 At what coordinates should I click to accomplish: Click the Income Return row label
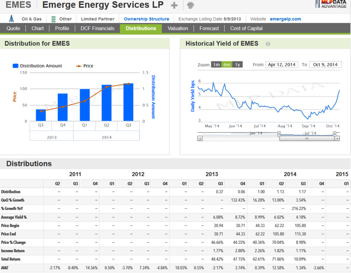[x=13, y=251]
